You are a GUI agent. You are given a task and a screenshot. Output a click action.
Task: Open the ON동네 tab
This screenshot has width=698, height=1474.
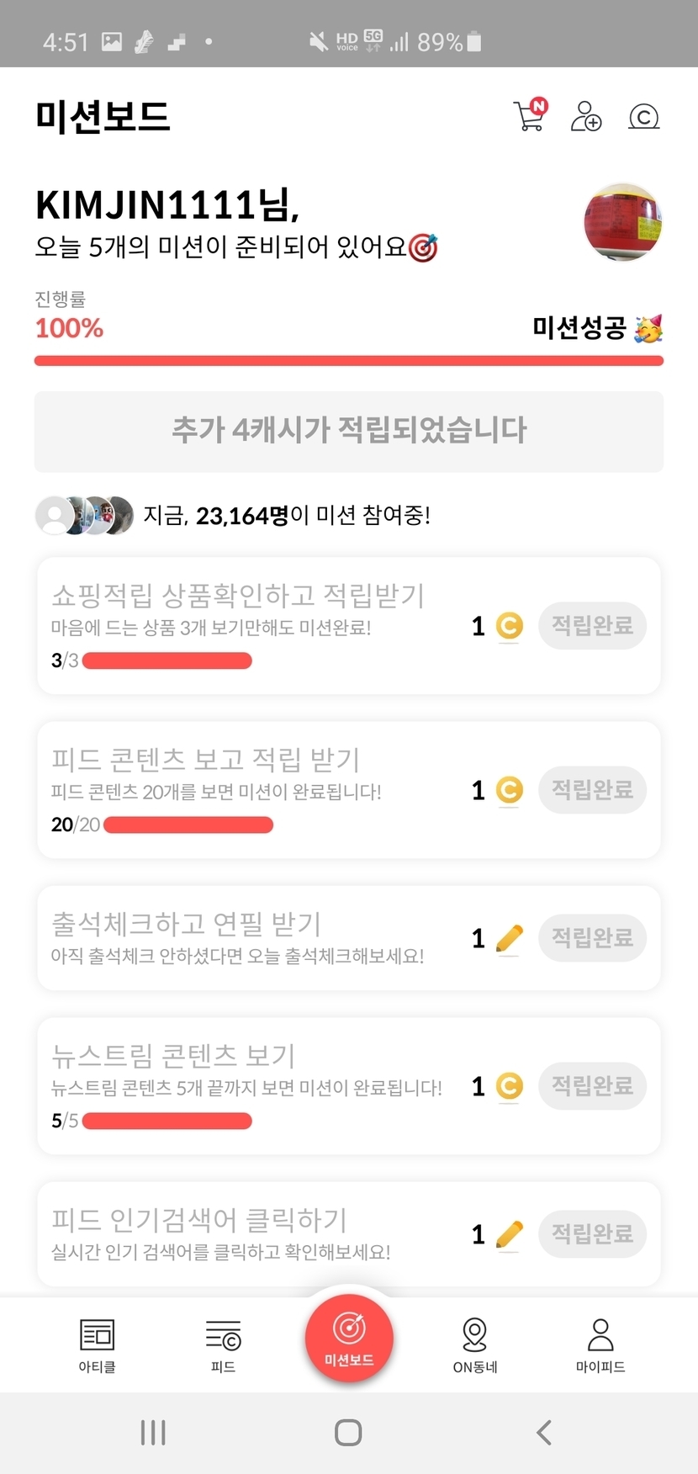tap(475, 1344)
